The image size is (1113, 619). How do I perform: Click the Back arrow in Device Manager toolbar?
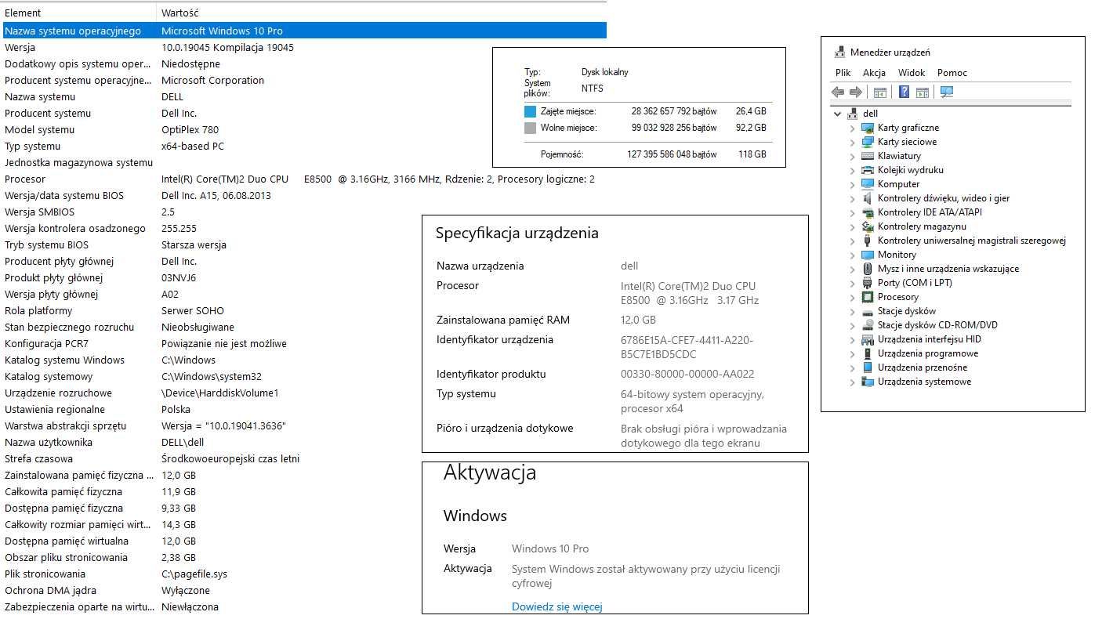click(838, 92)
